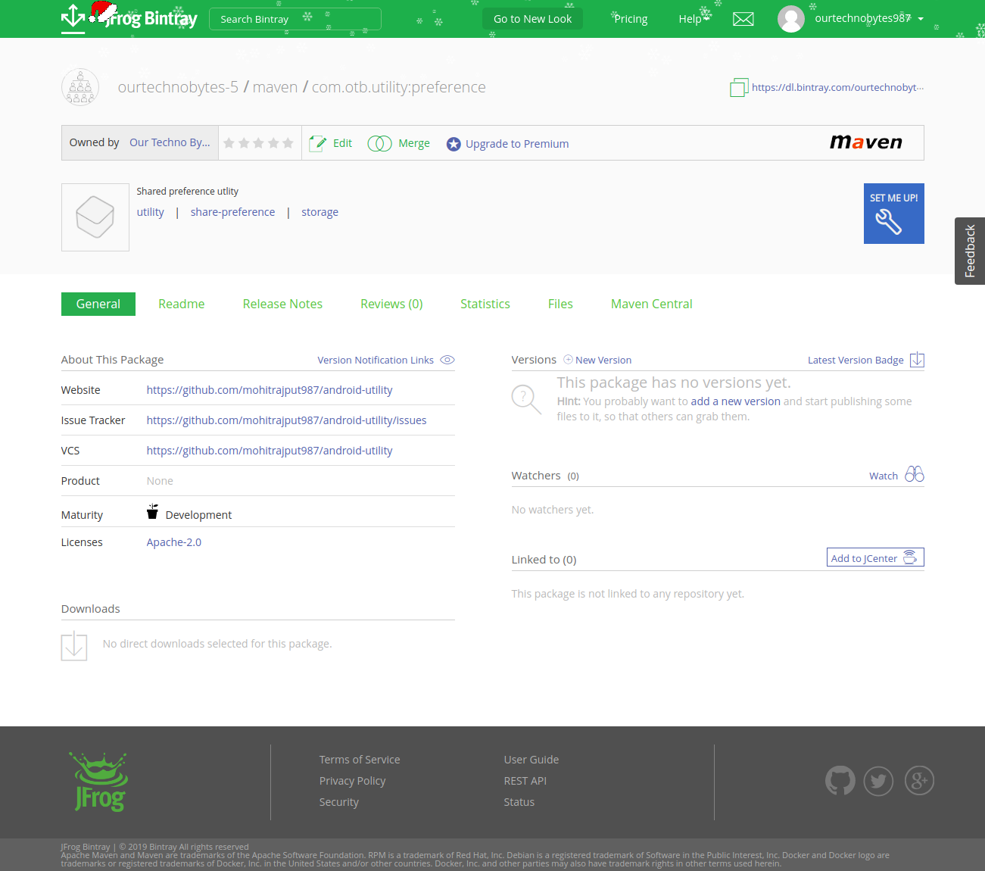Open the maven repository breadcrumb link
Viewport: 985px width, 871px height.
pos(275,87)
